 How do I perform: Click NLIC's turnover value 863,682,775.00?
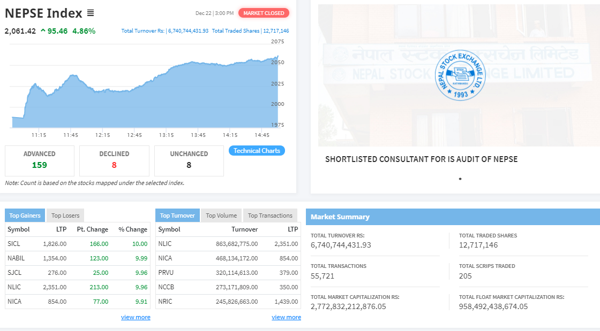point(237,244)
